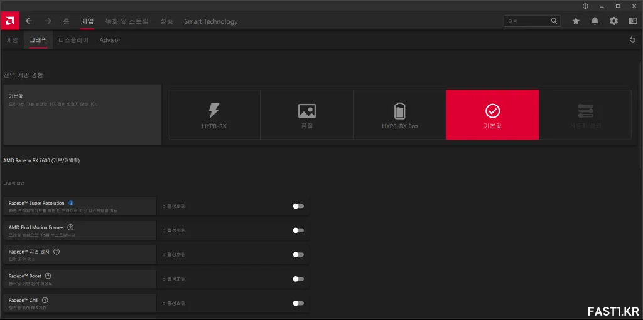Toggle AMD Fluid Motion Frames switch
643x320 pixels.
tap(298, 230)
